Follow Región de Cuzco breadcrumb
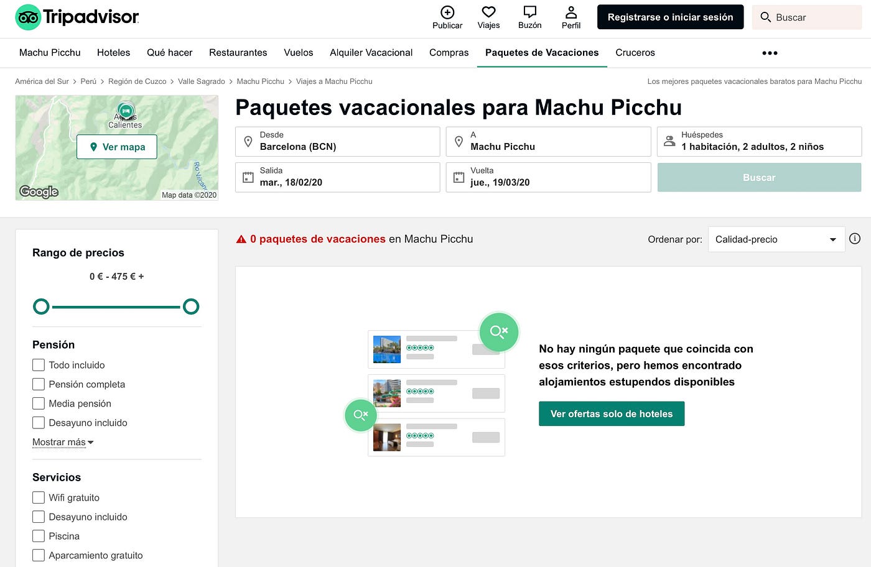The width and height of the screenshot is (871, 567). point(137,81)
